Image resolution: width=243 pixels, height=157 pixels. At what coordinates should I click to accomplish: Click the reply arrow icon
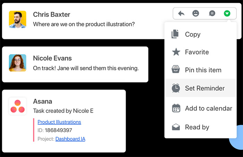[181, 14]
